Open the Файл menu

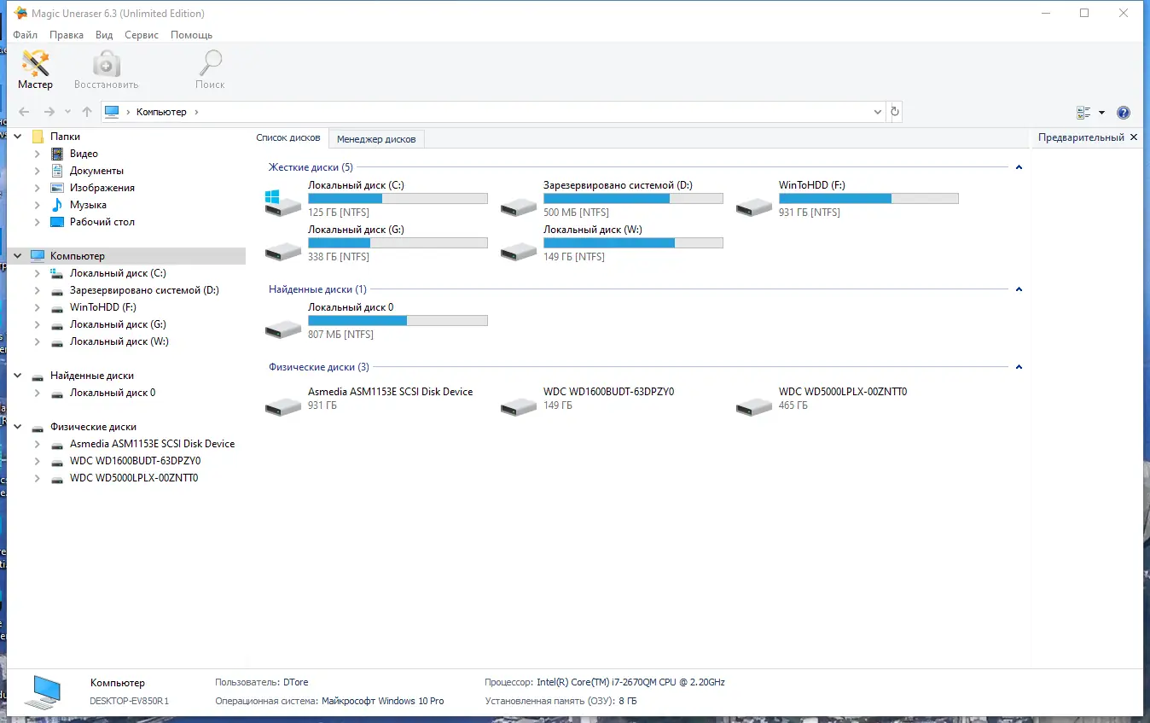[26, 35]
